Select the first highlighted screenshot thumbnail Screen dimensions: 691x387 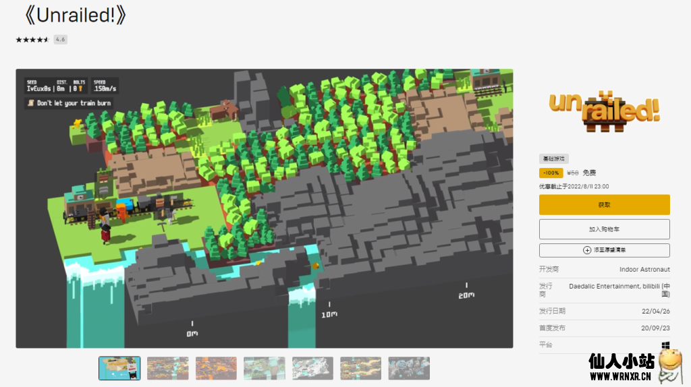coord(119,368)
